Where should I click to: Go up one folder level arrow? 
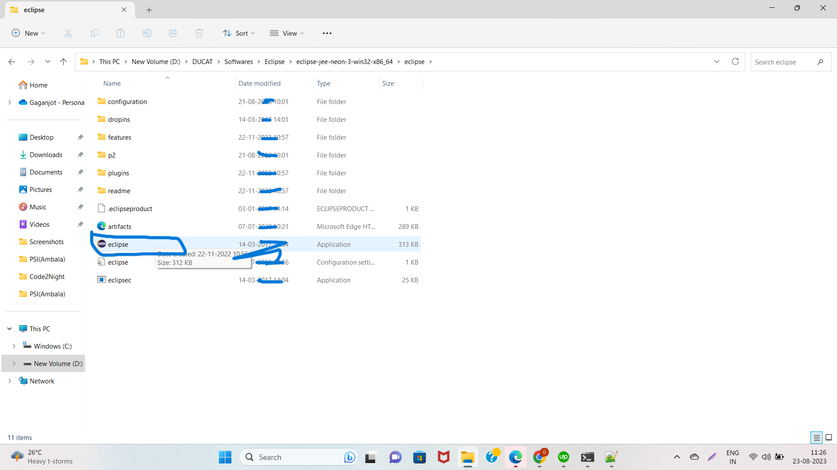point(63,62)
